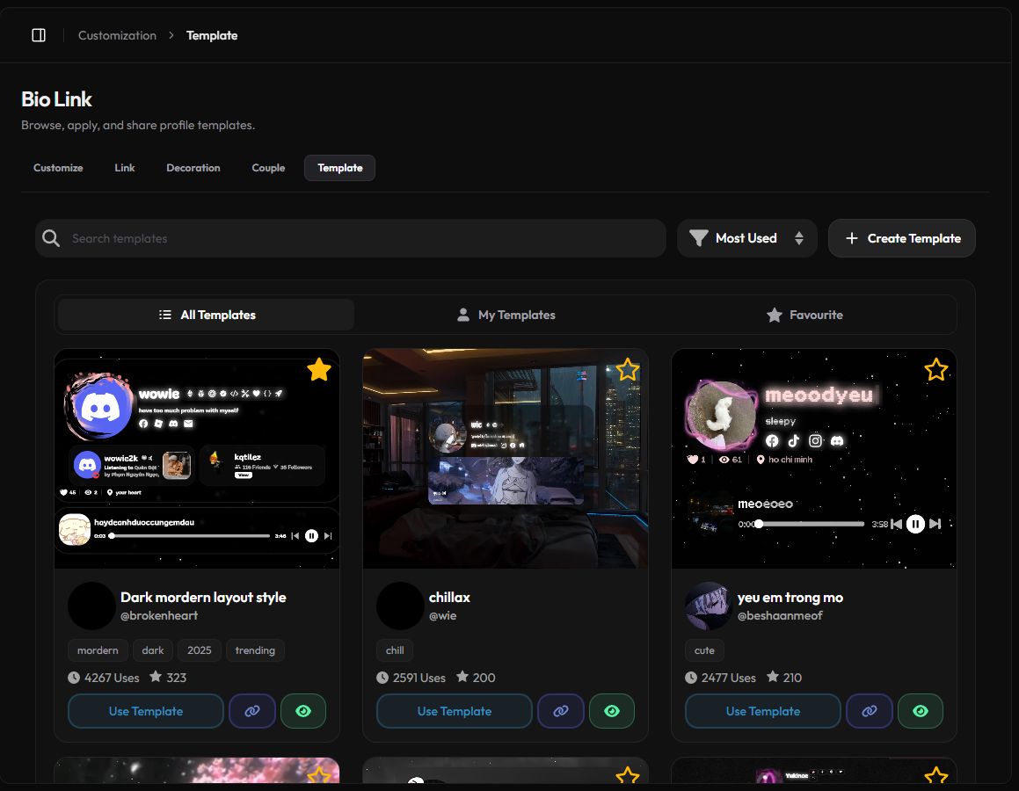Favourite the chillax template star
Image resolution: width=1019 pixels, height=791 pixels.
point(628,369)
